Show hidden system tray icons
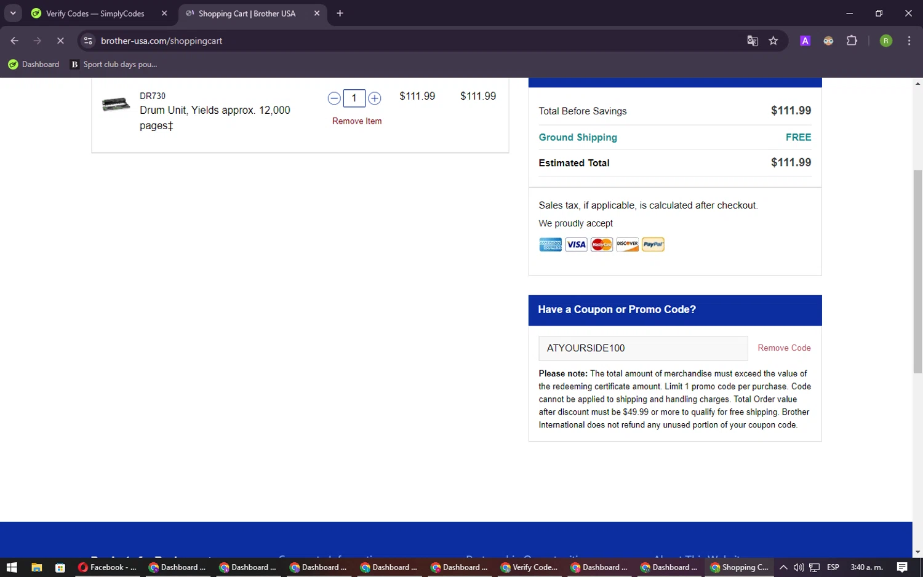Screen dimensions: 923x577 pyautogui.click(x=783, y=567)
